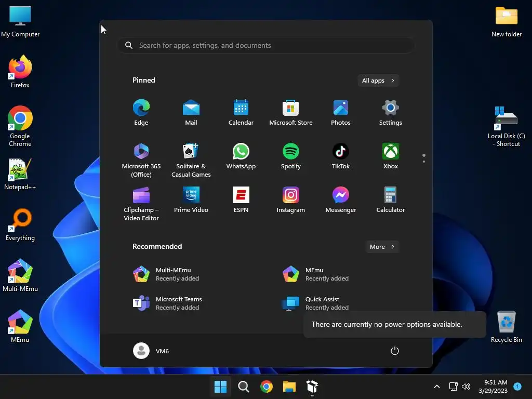
Task: Click the Start menu search field
Action: (265, 46)
